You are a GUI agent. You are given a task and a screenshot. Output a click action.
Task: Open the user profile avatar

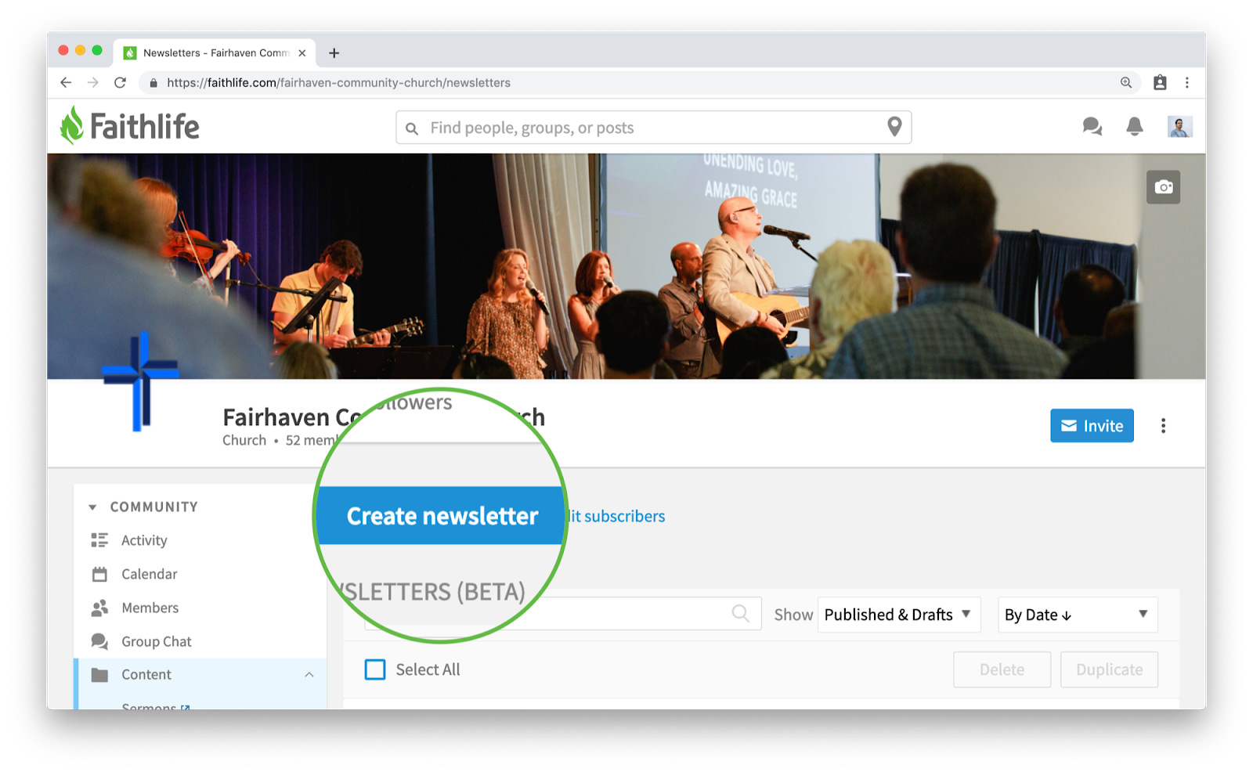pyautogui.click(x=1179, y=127)
